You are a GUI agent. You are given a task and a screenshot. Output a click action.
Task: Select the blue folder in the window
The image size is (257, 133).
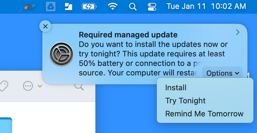[6, 125]
